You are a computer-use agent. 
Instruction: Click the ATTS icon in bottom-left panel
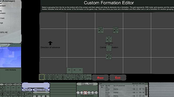pos(30,94)
